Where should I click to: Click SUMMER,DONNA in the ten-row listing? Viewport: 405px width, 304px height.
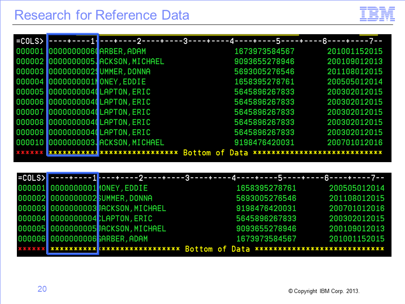pos(123,71)
